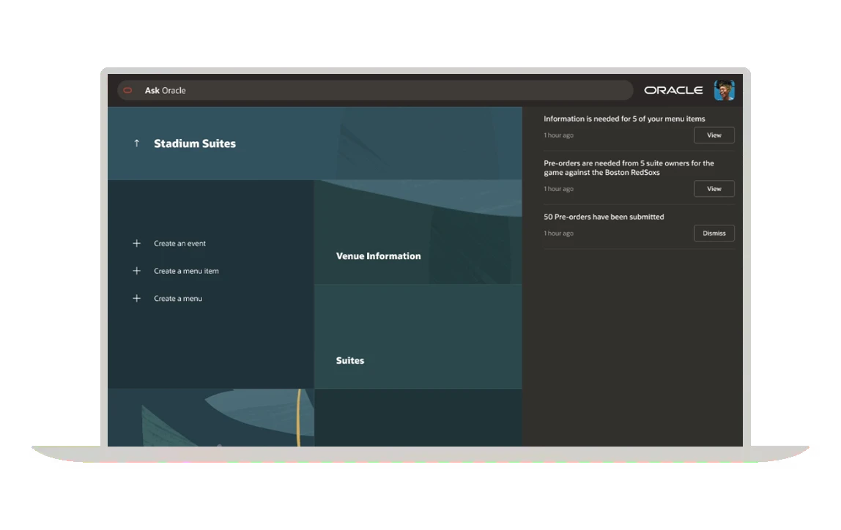Open the Suites tile
Viewport: 841px width, 530px height.
349,360
